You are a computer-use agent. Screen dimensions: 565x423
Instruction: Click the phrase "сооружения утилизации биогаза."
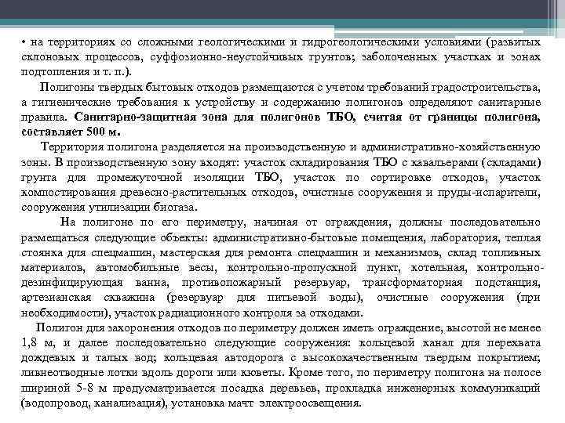(110, 207)
